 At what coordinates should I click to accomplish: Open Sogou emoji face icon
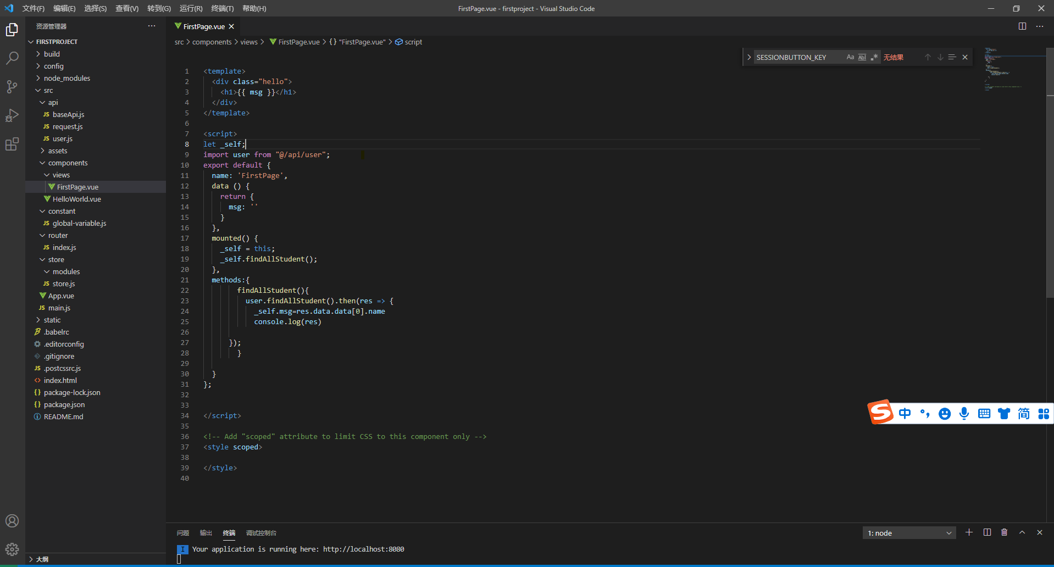[945, 414]
